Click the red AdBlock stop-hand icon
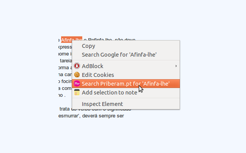Screen dimensions: 246x153 77,66
